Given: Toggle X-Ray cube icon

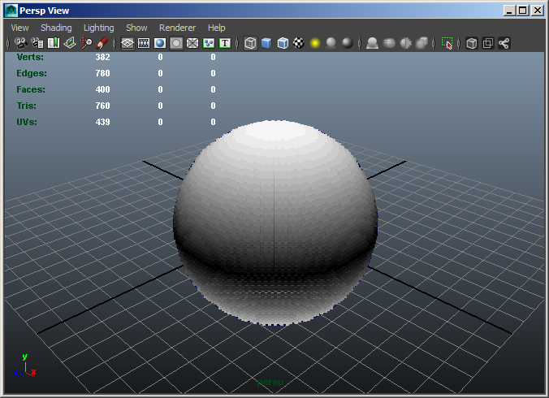Looking at the screenshot, I should (x=472, y=43).
